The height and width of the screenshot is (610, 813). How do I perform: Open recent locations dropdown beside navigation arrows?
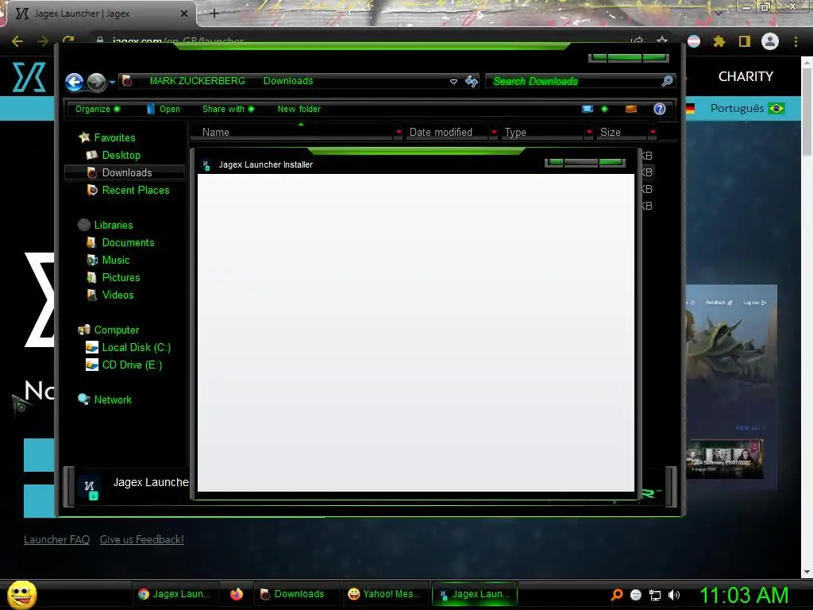[x=112, y=82]
